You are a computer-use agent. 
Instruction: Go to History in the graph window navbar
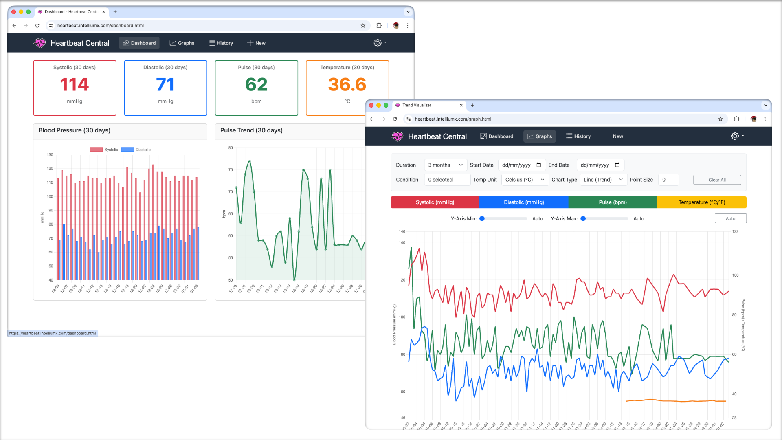pyautogui.click(x=578, y=136)
